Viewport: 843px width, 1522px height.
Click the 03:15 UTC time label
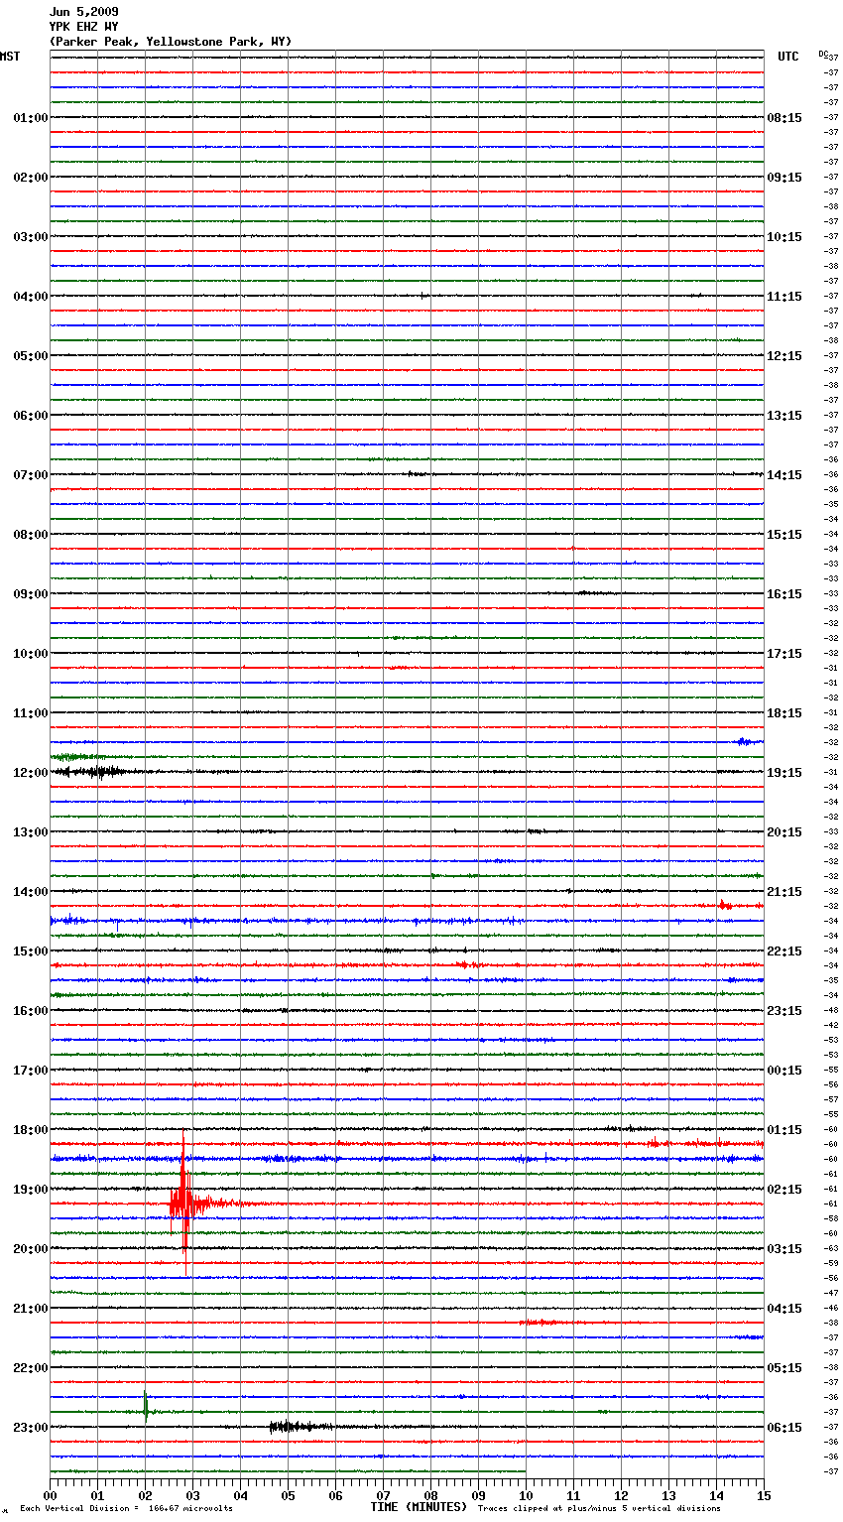pos(784,1249)
